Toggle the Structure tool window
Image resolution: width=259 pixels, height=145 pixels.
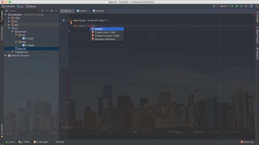(x=2, y=34)
